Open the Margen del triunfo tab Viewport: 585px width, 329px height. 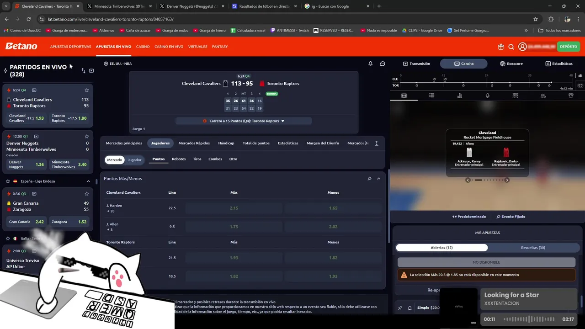(x=323, y=143)
